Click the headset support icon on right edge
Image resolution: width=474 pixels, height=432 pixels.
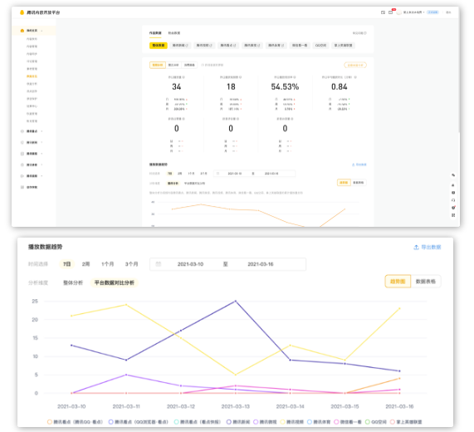[x=453, y=200]
